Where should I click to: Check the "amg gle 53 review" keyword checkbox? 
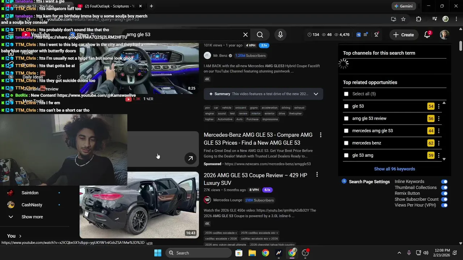[x=346, y=118]
